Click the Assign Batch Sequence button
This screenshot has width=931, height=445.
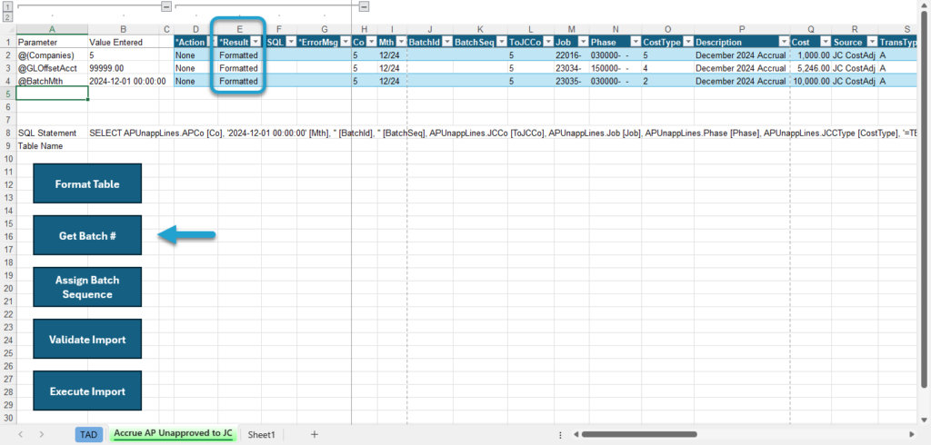point(87,287)
